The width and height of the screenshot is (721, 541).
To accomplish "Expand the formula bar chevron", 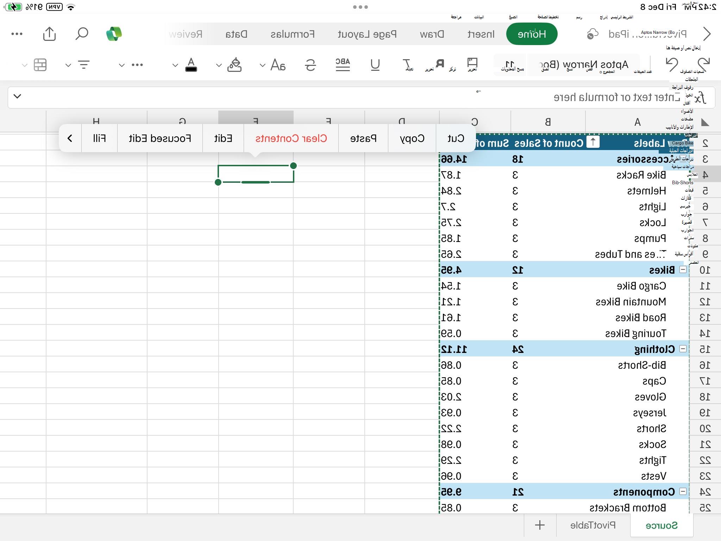I will point(17,96).
